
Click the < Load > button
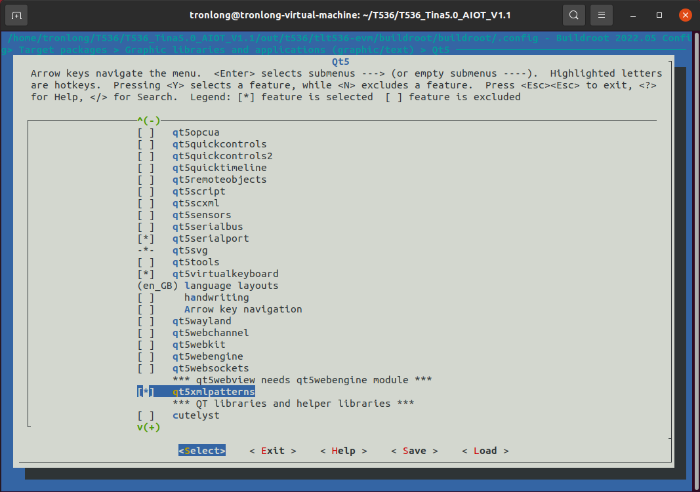(485, 451)
